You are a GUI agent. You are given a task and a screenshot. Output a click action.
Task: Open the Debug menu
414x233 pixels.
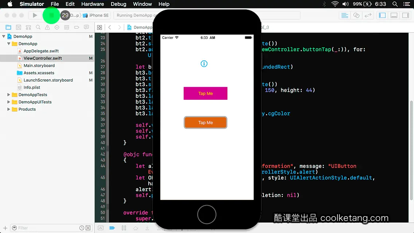pos(118,4)
